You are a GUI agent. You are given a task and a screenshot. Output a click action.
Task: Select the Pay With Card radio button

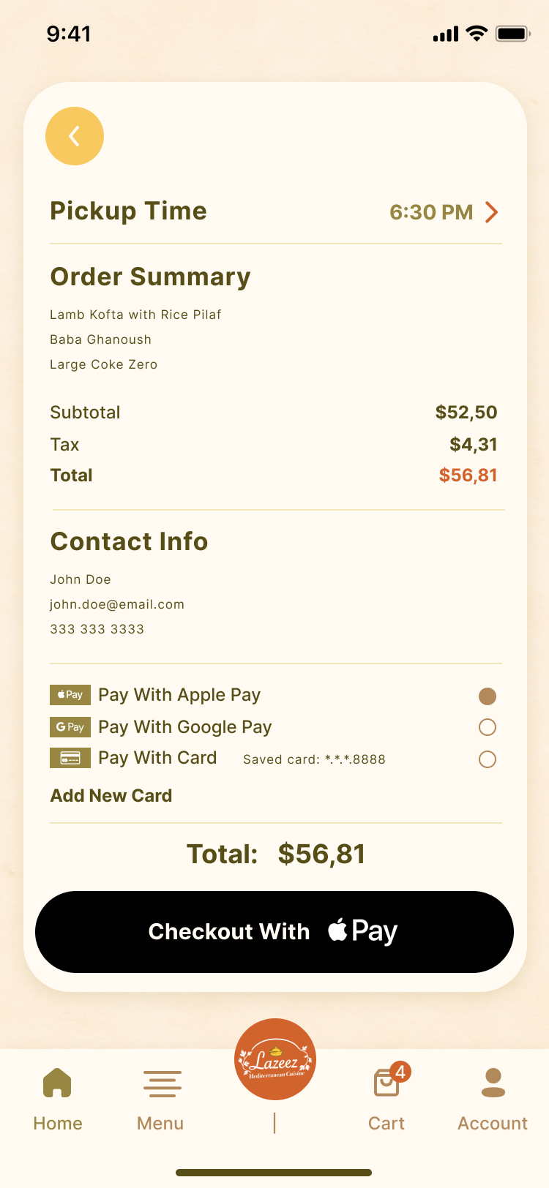tap(488, 759)
